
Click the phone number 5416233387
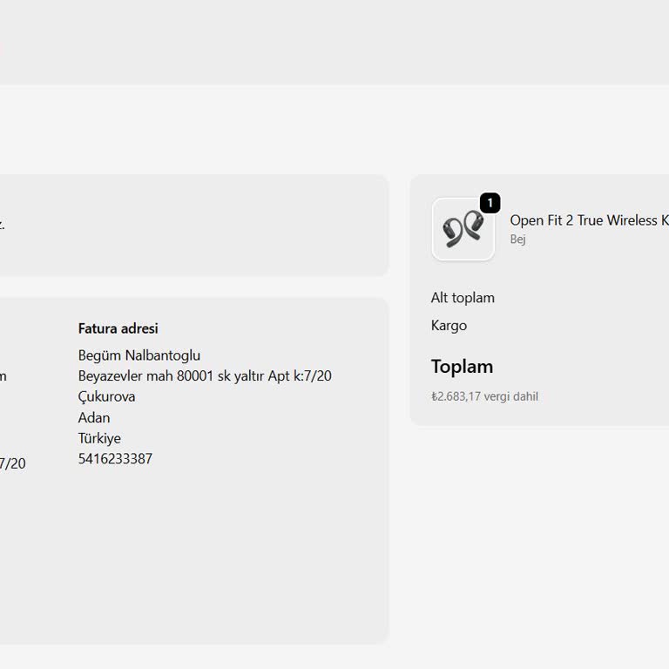tap(115, 459)
